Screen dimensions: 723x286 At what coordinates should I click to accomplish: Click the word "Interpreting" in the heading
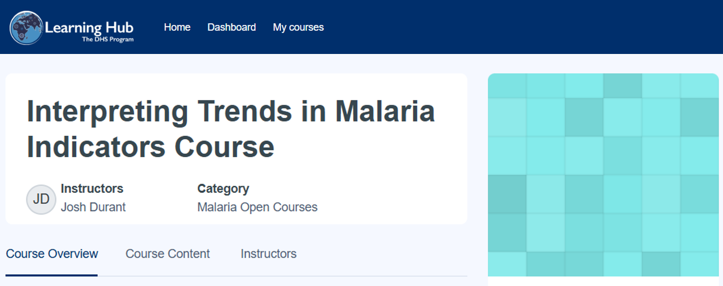[107, 111]
